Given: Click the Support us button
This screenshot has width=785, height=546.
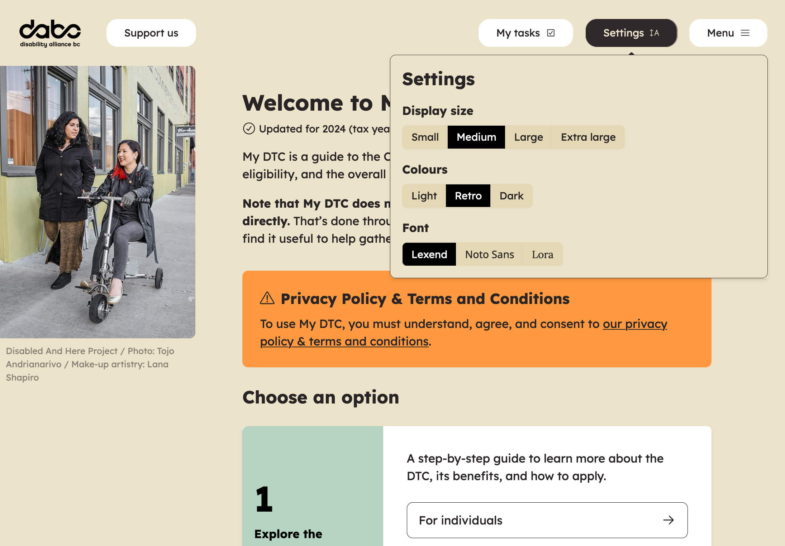Looking at the screenshot, I should (151, 33).
